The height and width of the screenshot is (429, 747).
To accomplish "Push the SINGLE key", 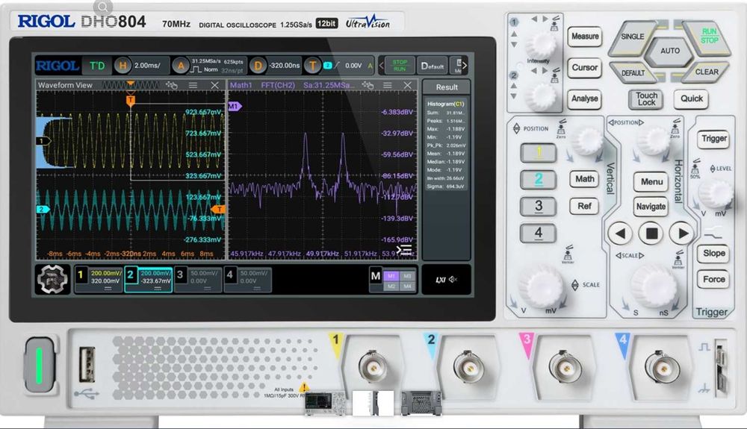I will pos(633,37).
